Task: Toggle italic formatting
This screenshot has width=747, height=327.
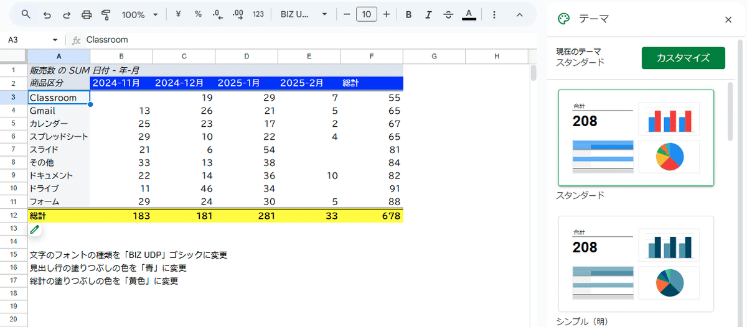Action: point(429,14)
